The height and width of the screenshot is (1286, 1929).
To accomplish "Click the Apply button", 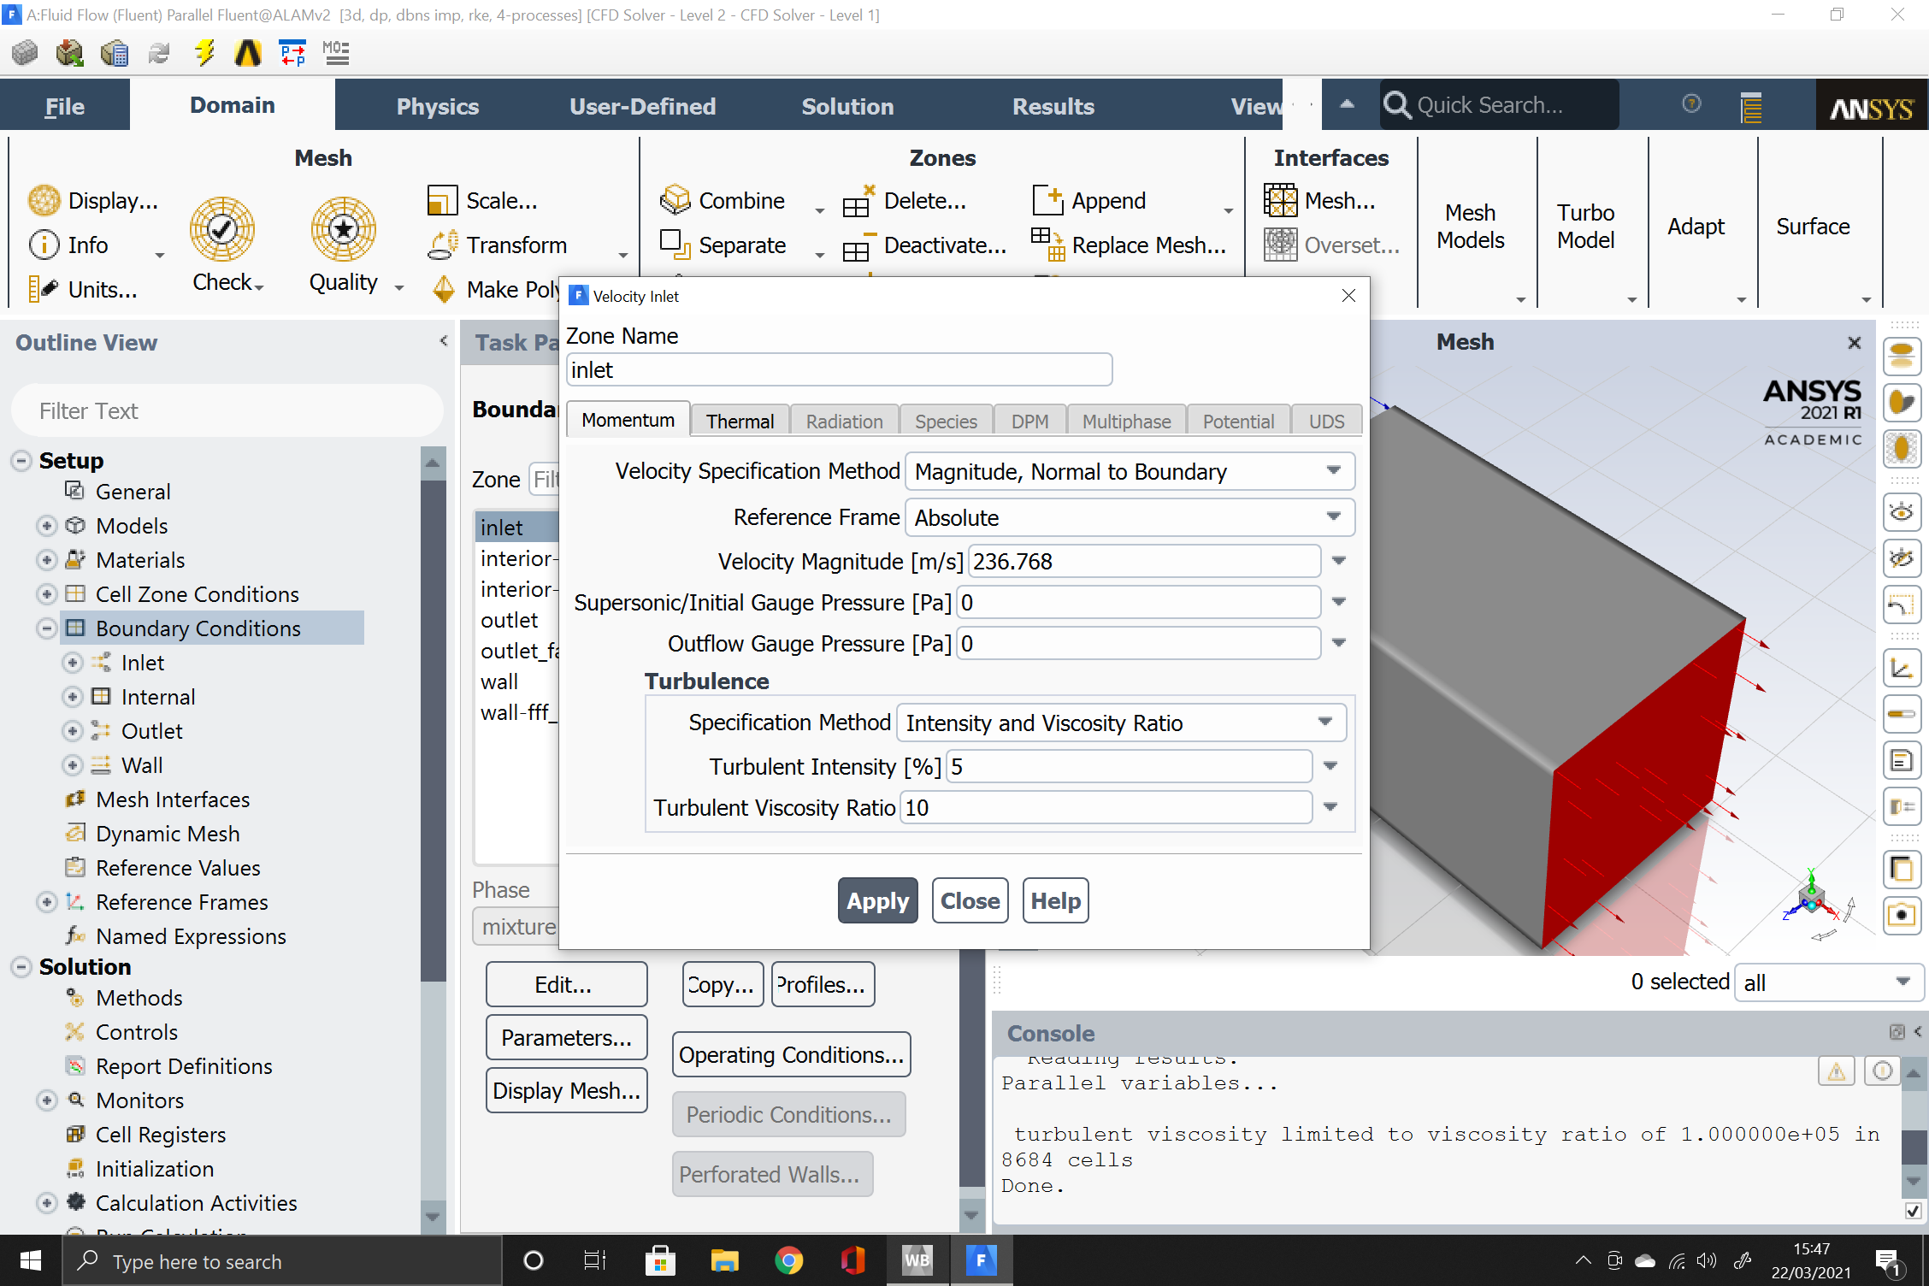I will (878, 900).
